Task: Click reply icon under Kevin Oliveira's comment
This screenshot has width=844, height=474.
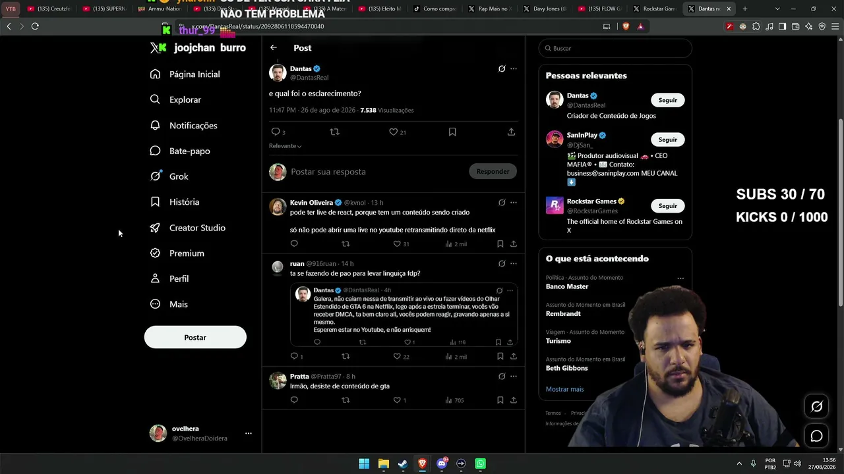Action: 294,244
